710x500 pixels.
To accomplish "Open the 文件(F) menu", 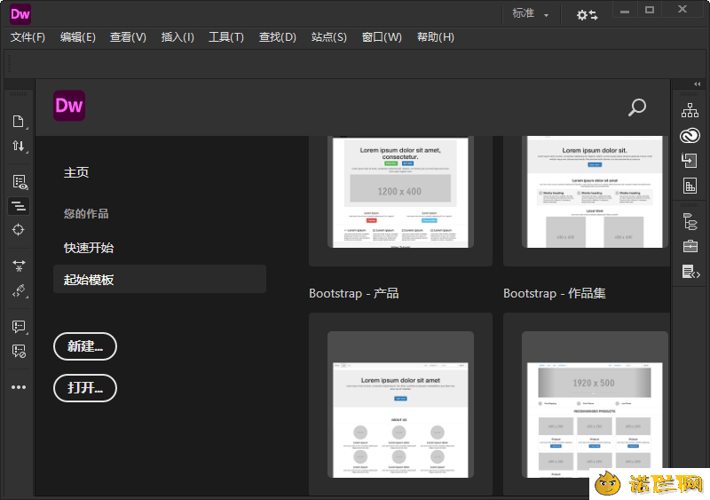I will 28,37.
